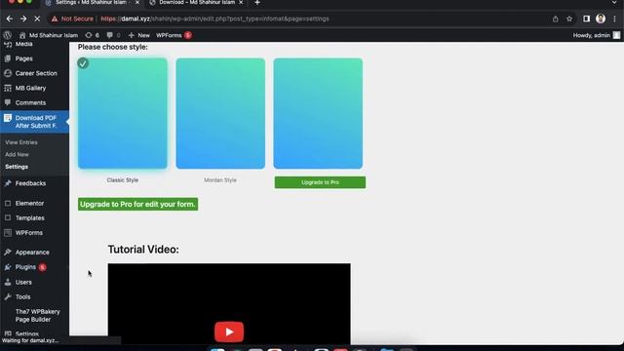Screen dimensions: 624x351
Task: Open Pages in the sidebar
Action: [23, 58]
